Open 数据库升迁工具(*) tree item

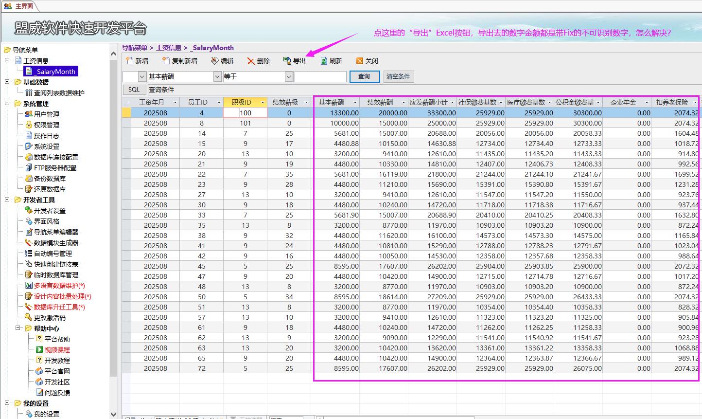click(59, 307)
